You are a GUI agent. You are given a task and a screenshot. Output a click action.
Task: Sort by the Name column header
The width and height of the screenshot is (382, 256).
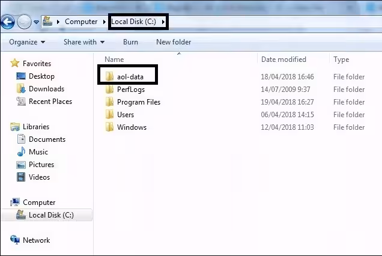tap(114, 59)
